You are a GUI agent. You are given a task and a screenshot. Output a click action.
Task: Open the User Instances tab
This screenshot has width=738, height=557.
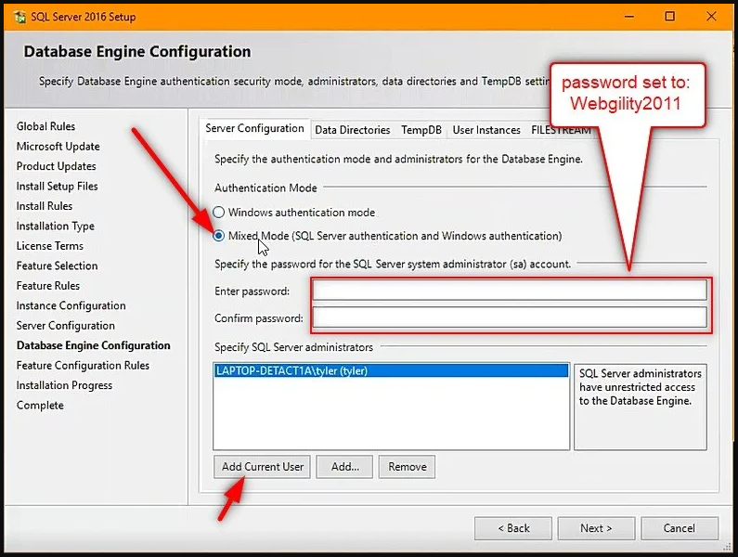(486, 130)
